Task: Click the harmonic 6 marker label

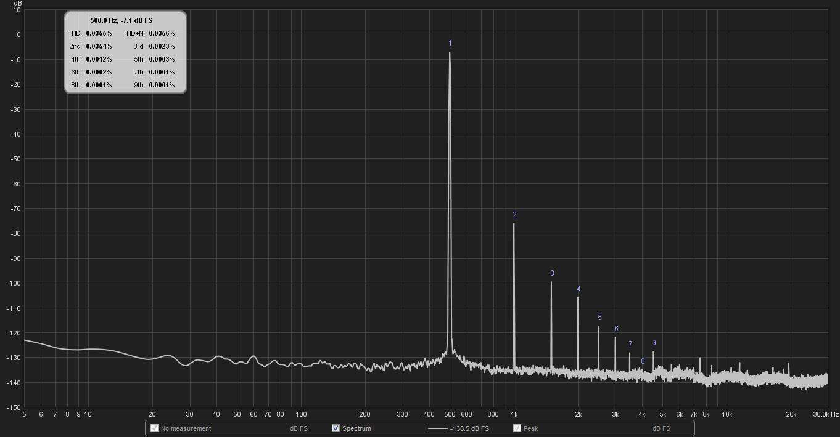Action: [616, 329]
